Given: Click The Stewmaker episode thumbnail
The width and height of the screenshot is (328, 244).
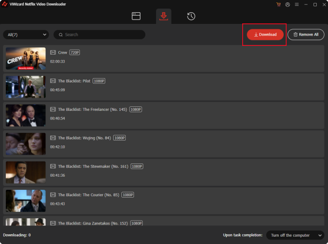Looking at the screenshot, I should pos(26,172).
